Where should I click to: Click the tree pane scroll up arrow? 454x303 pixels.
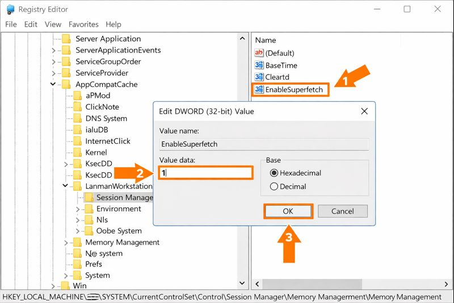coord(242,39)
